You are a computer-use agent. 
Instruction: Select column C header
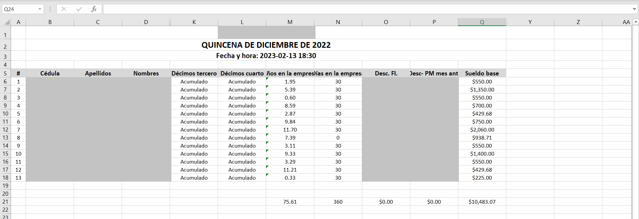tap(98, 22)
